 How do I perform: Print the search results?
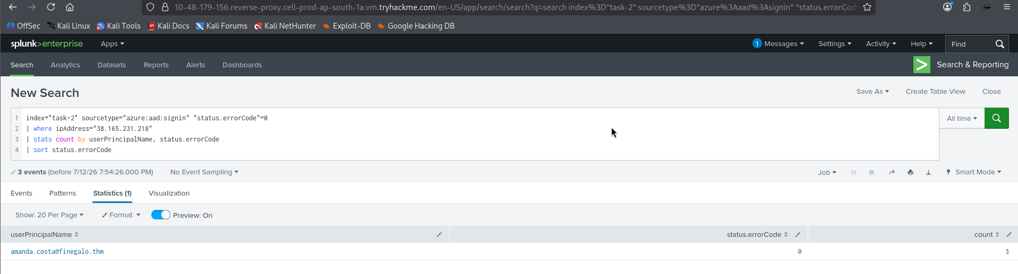(x=910, y=172)
